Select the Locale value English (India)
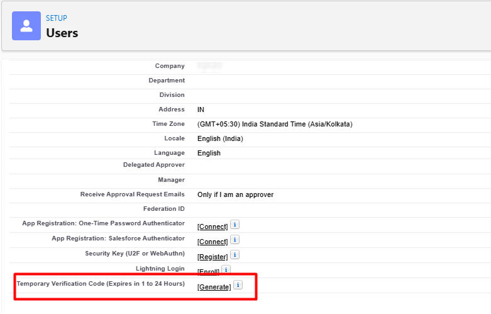This screenshot has width=491, height=314. pos(220,138)
